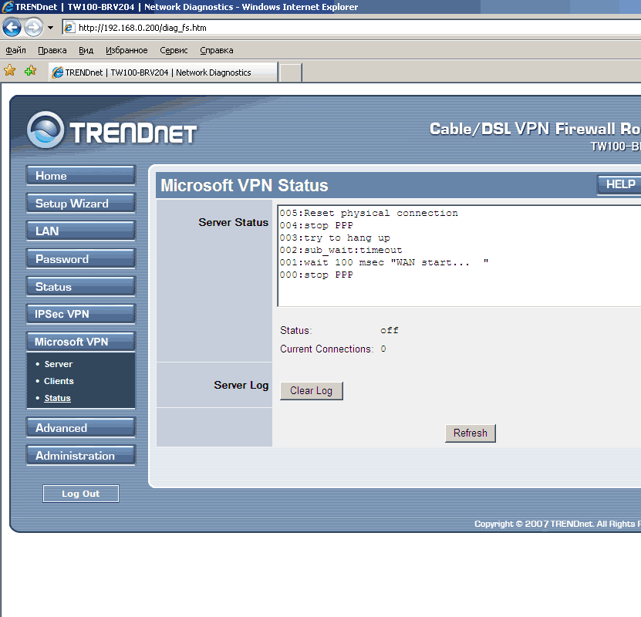Refresh the VPN status with Refresh button
This screenshot has width=641, height=617.
(470, 433)
